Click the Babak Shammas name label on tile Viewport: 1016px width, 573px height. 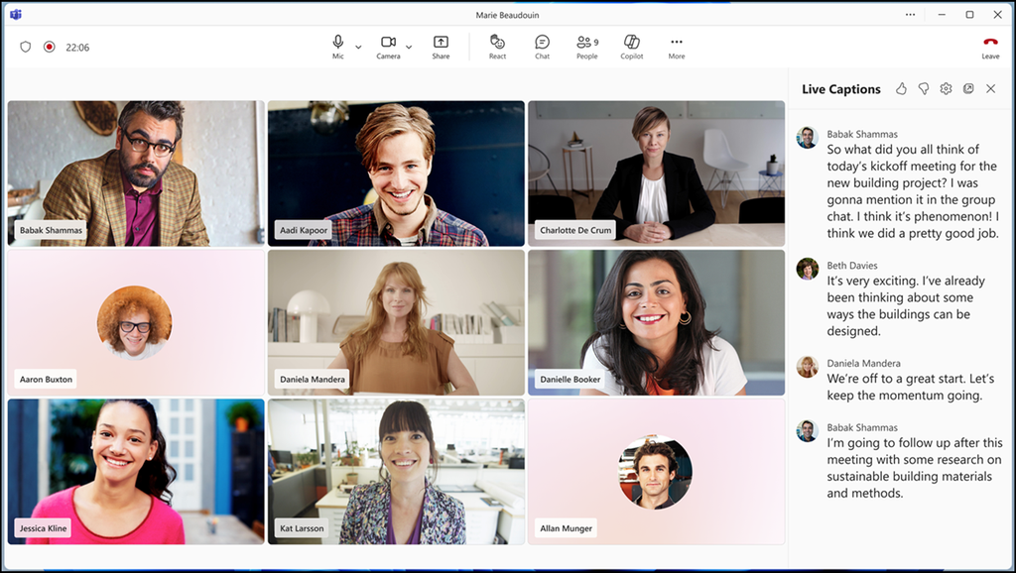[x=51, y=230]
